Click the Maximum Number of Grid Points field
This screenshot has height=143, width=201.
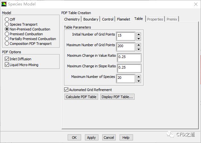point(126,47)
